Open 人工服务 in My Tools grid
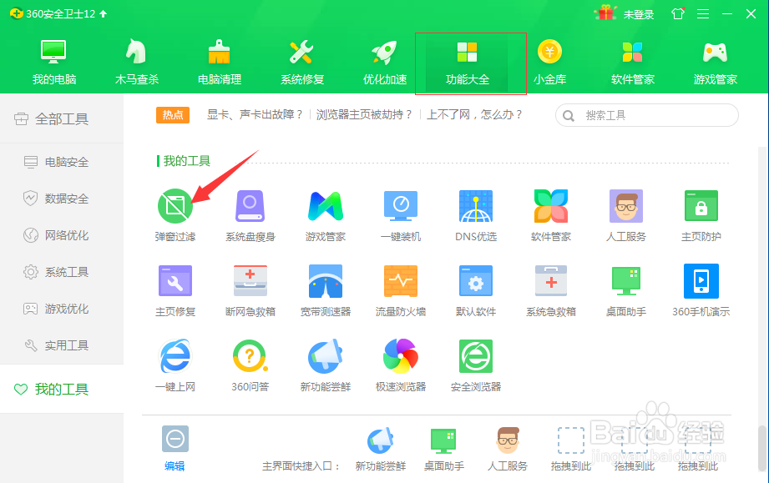The image size is (769, 483). click(625, 214)
